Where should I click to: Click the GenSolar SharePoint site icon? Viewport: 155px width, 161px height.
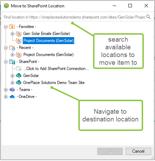(19, 76)
